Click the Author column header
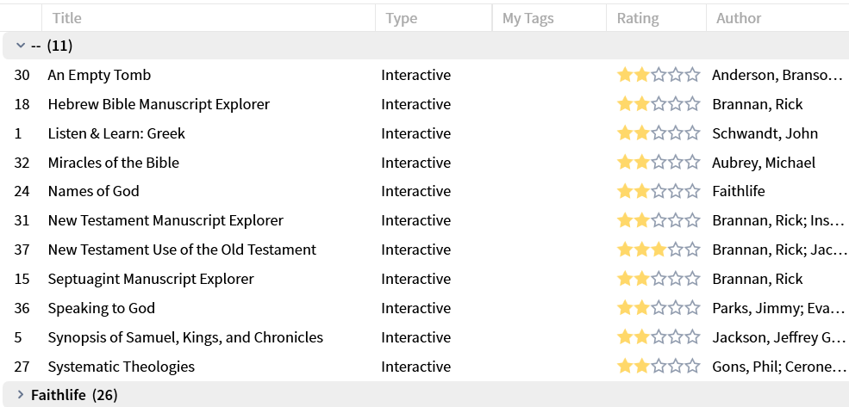This screenshot has width=849, height=407. (x=739, y=18)
